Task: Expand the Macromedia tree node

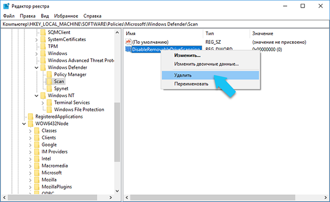Action: (x=30, y=166)
